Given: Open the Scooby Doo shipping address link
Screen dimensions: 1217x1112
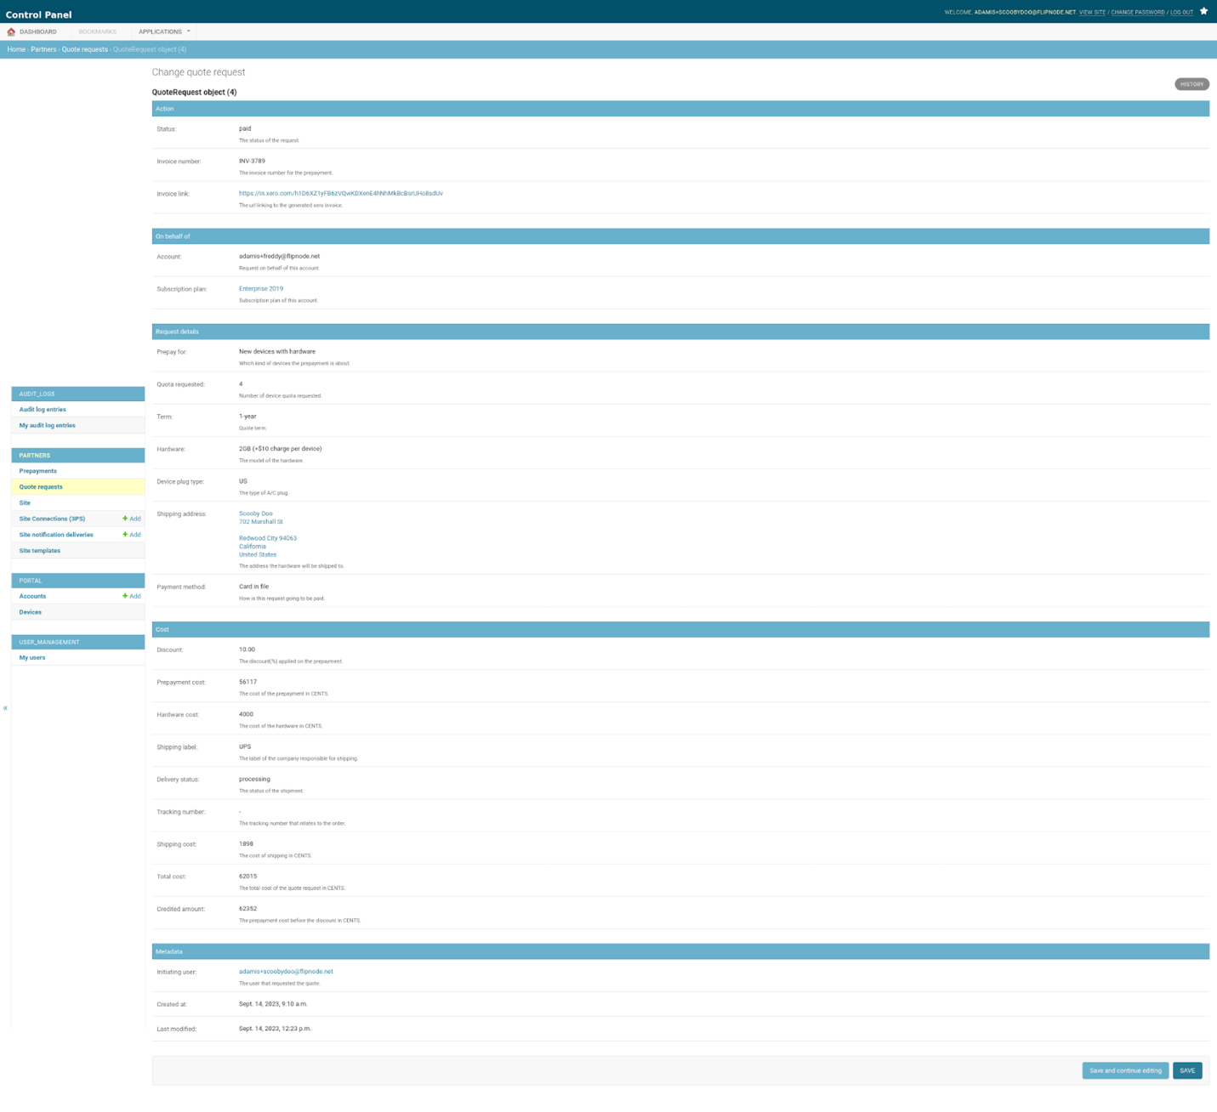Looking at the screenshot, I should pos(255,513).
